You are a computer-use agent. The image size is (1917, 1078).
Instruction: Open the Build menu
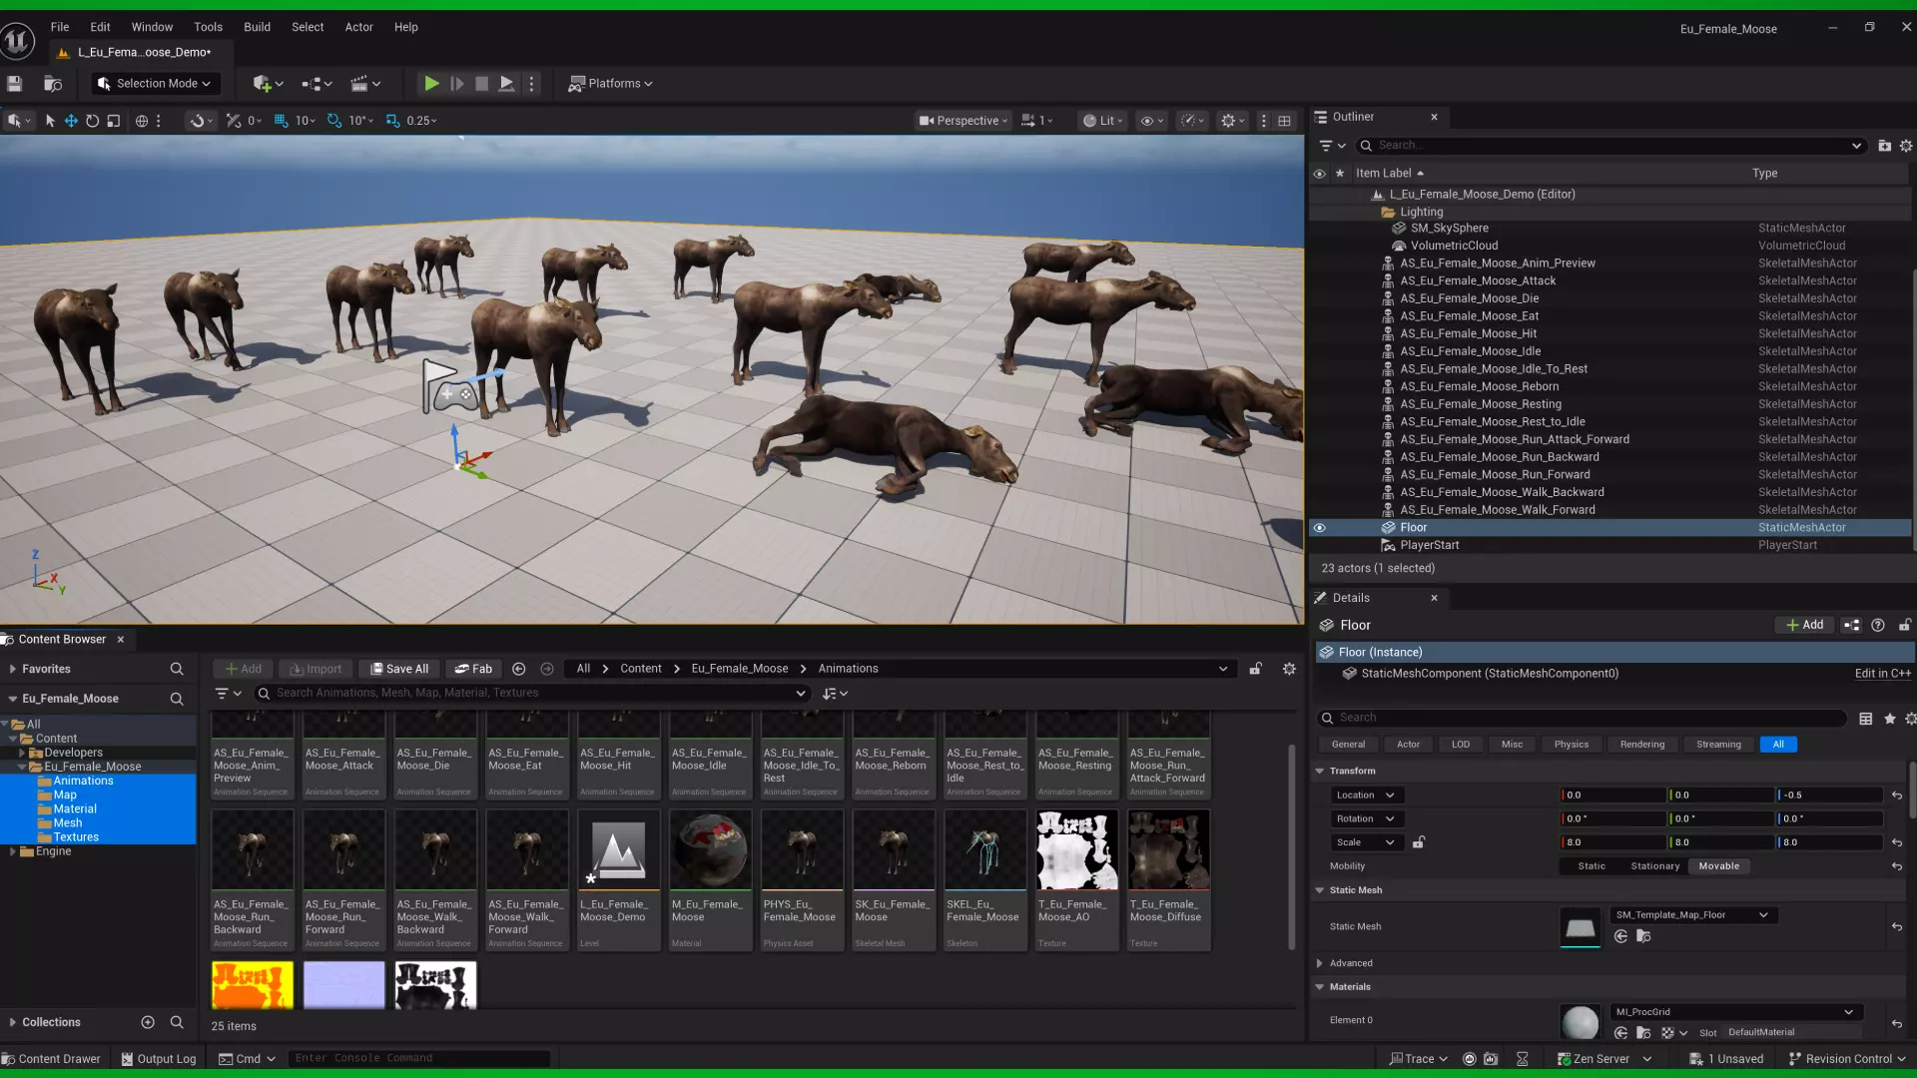[257, 27]
